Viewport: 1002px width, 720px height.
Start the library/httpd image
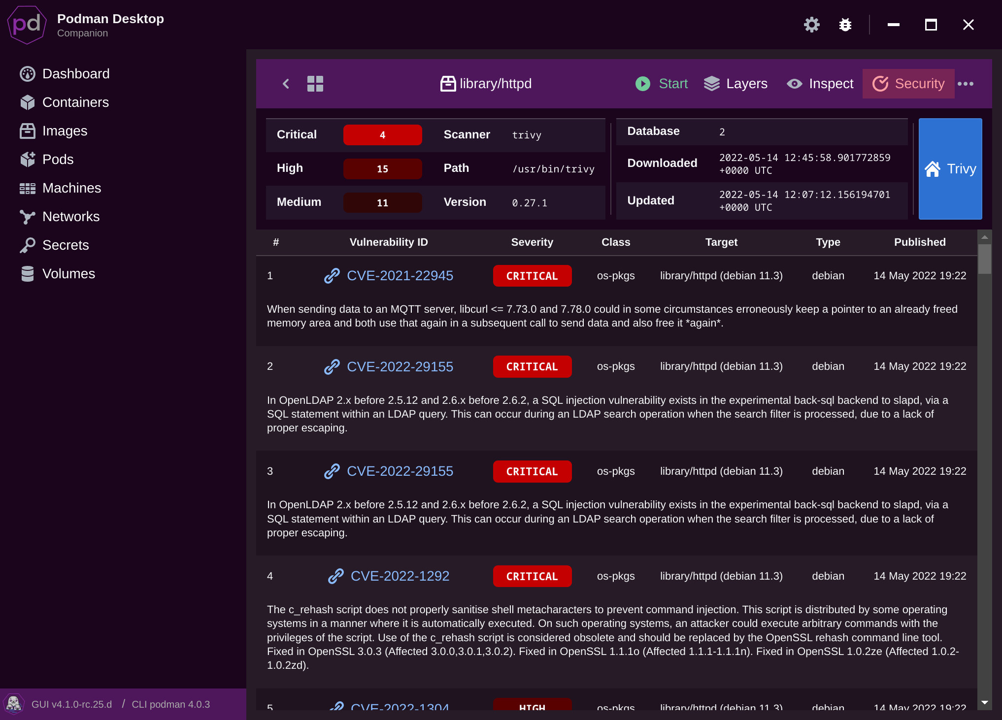661,84
